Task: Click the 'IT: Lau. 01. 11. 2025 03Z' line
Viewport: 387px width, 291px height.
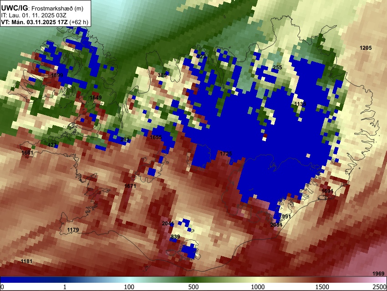Action: coord(34,16)
